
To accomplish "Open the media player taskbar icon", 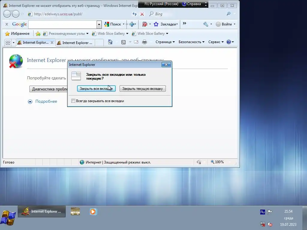I will point(93,212).
